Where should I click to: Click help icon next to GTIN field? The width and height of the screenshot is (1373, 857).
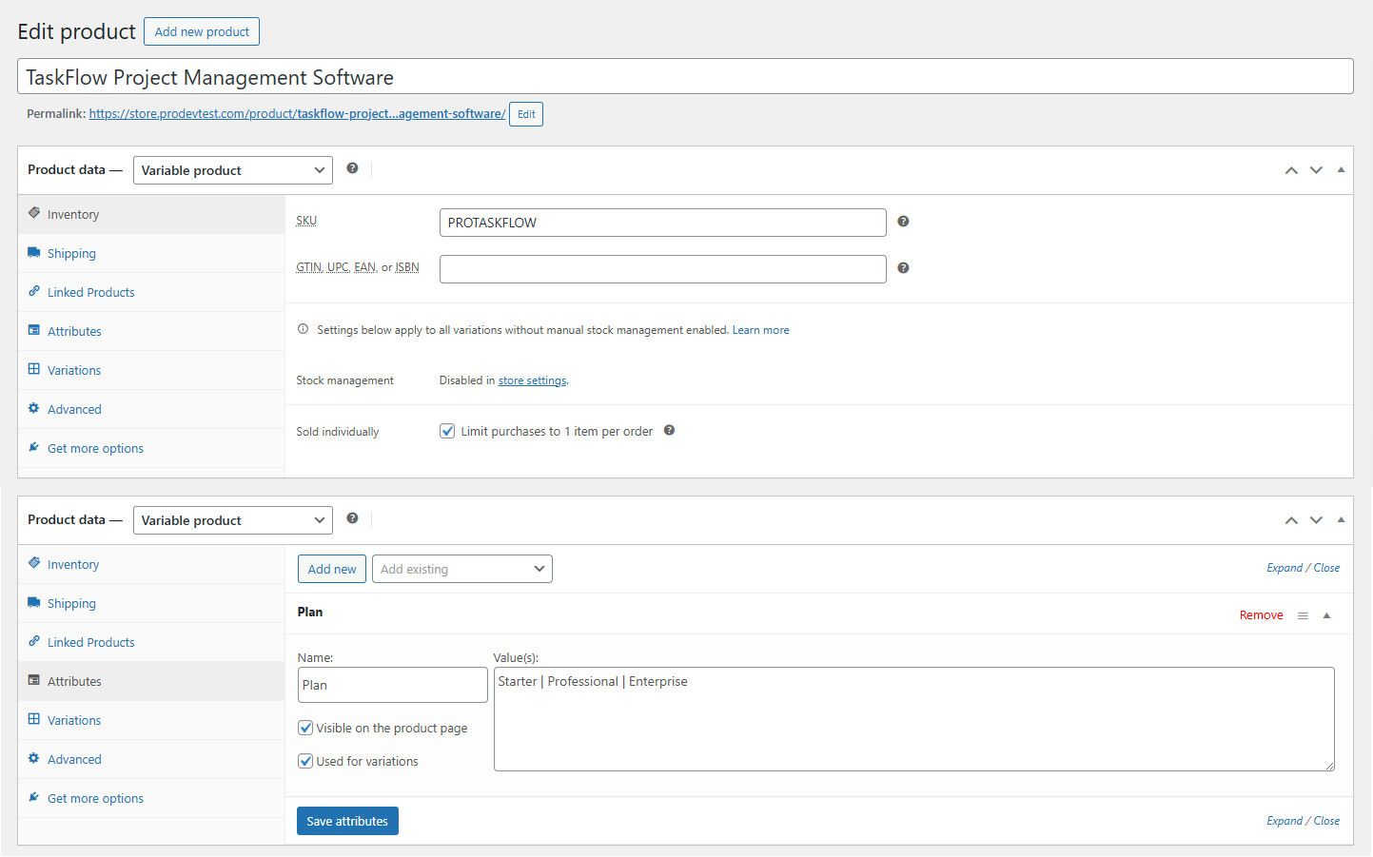click(x=904, y=268)
